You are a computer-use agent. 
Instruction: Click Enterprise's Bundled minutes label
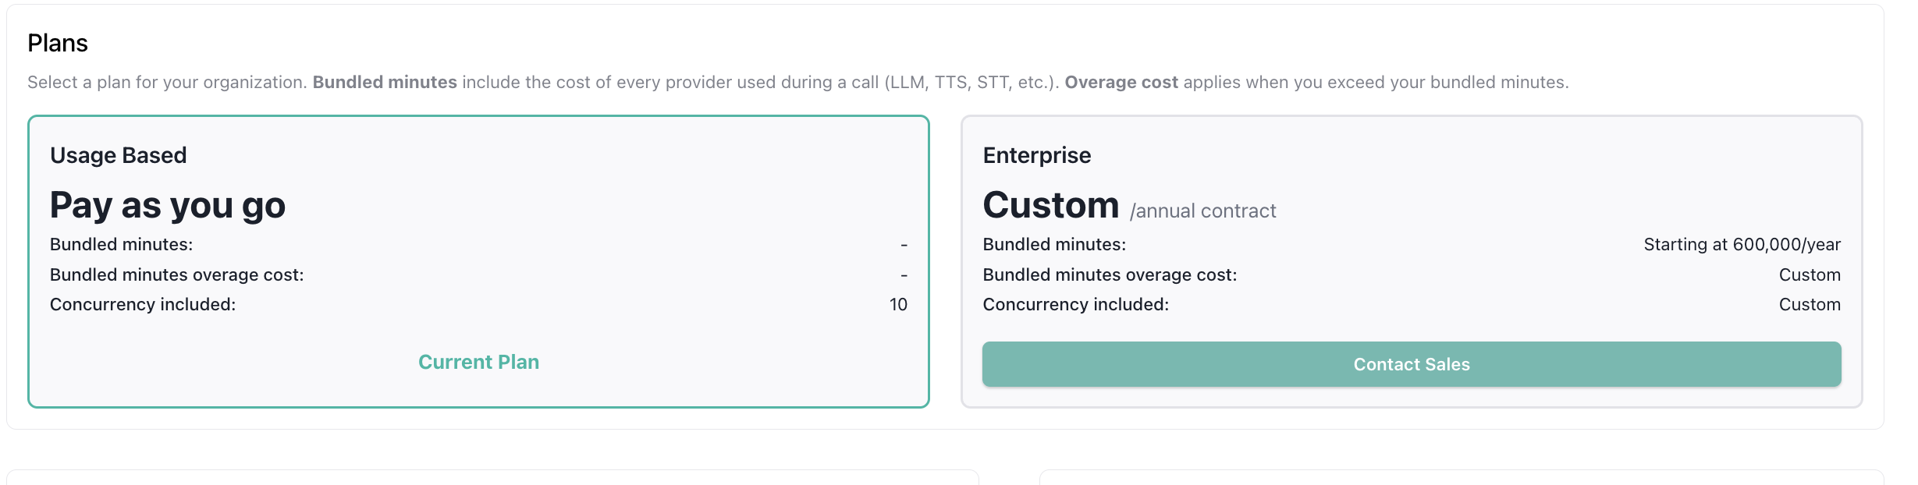coord(1054,244)
